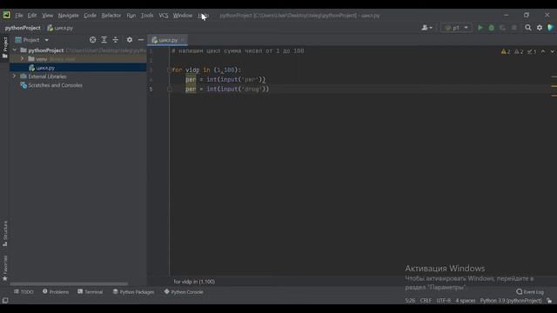Go to previous highlighted error arrow

[x=543, y=52]
